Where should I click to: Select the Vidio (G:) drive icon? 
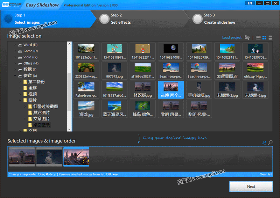[20, 57]
